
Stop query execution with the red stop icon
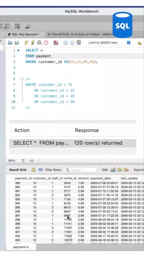pos(46,43)
